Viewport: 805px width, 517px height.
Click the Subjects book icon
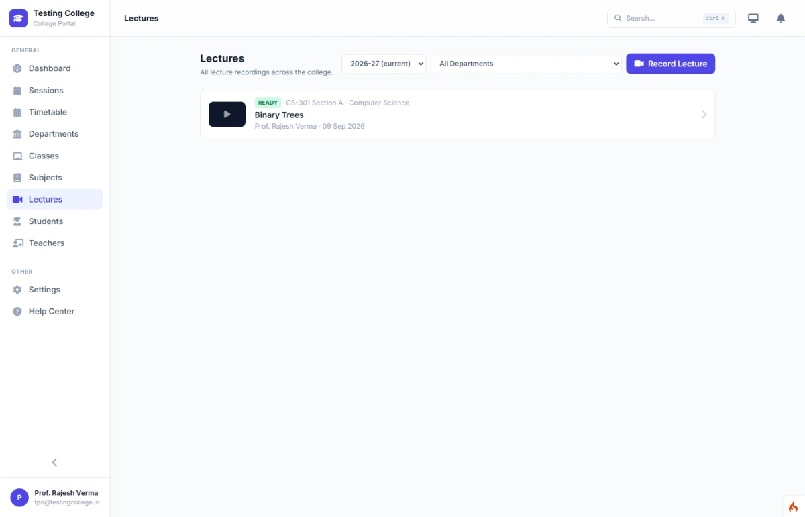point(17,178)
